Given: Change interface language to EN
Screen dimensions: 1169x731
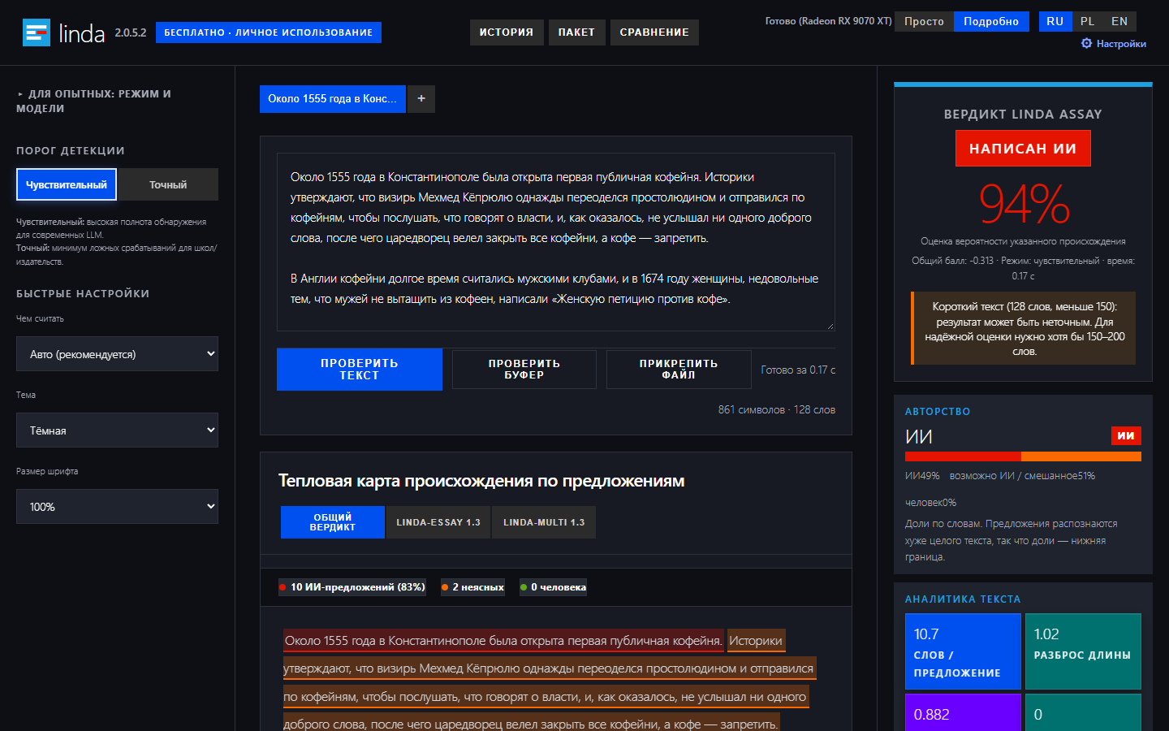Looking at the screenshot, I should [1119, 21].
